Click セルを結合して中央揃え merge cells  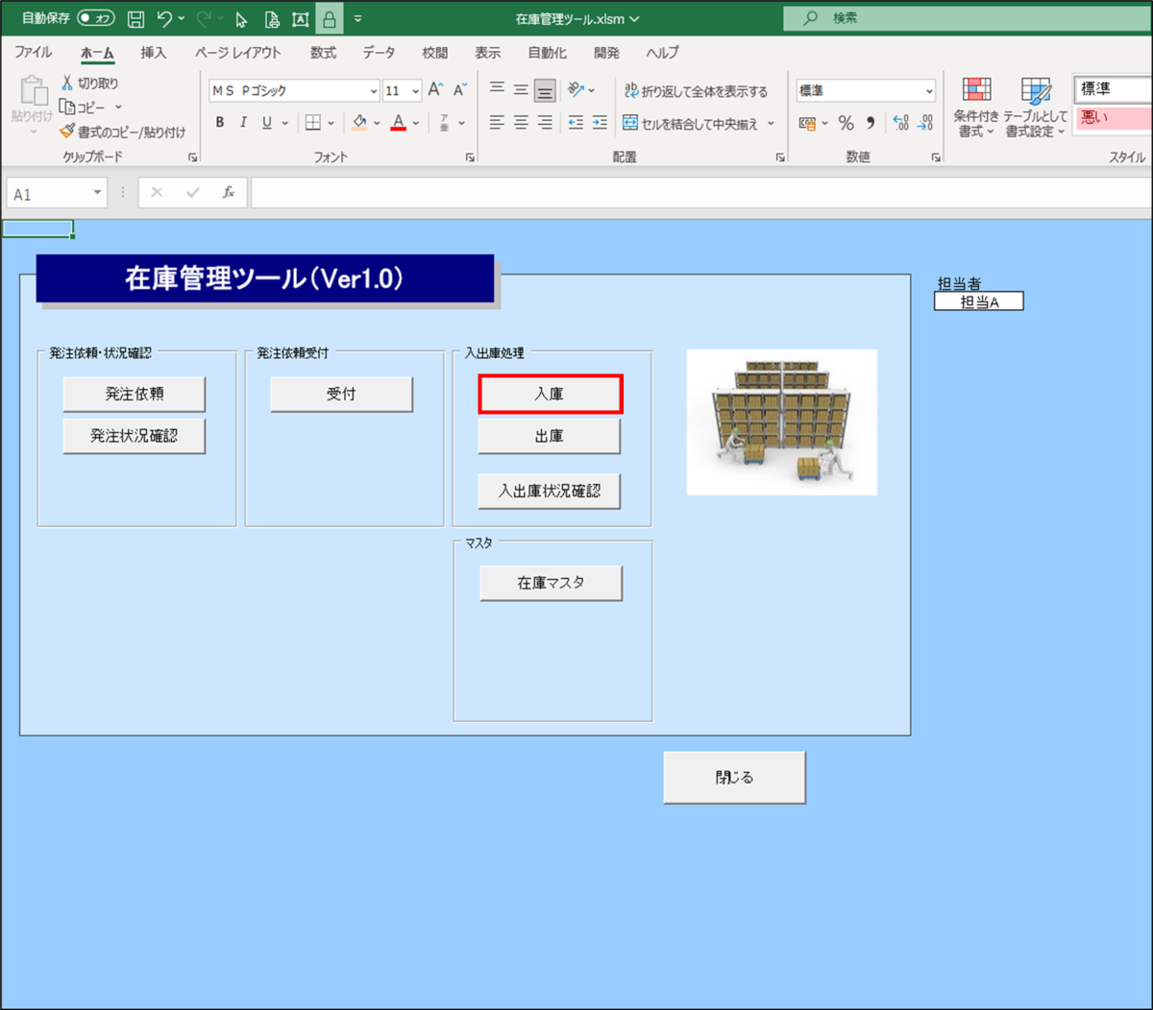pos(691,123)
